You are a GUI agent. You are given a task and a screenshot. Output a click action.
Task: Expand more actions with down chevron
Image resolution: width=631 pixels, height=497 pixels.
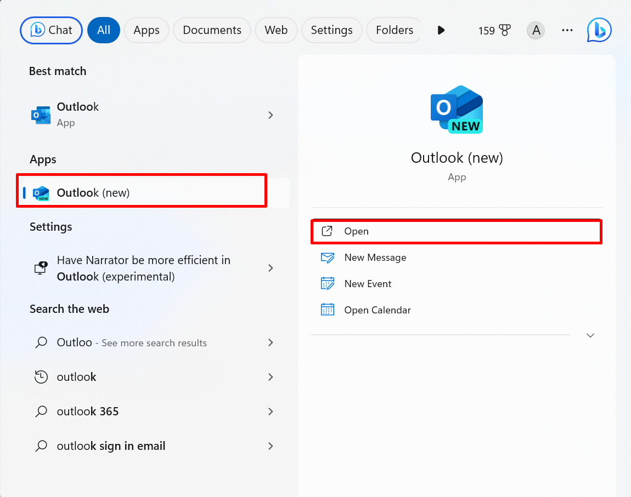coord(590,335)
